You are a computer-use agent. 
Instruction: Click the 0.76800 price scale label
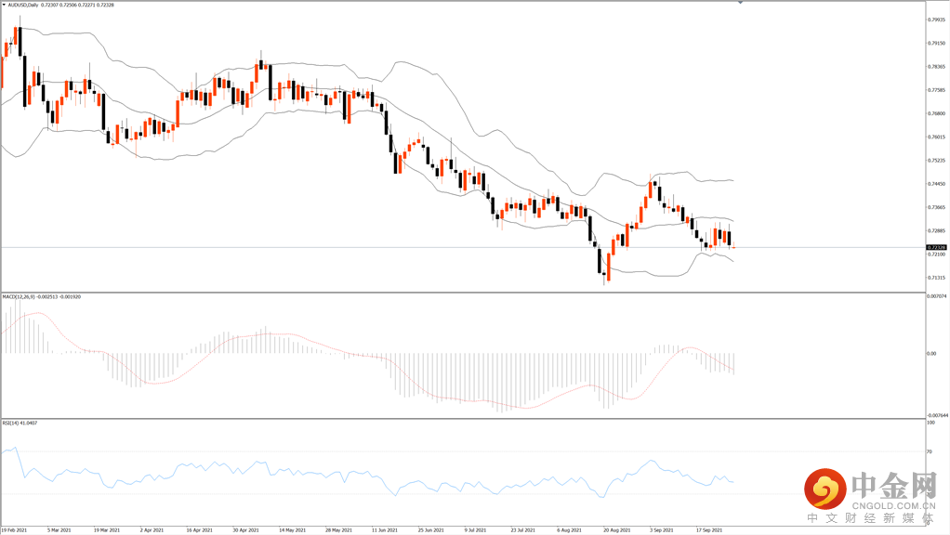[937, 113]
